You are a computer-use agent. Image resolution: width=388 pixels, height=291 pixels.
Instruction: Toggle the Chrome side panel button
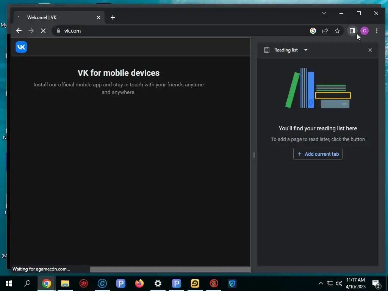[x=352, y=31]
